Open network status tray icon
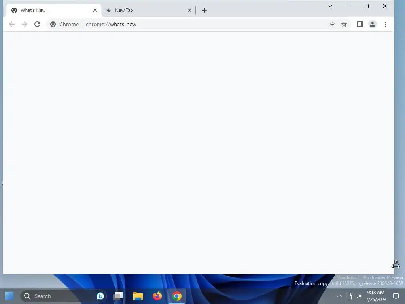This screenshot has height=304, width=405. click(349, 296)
